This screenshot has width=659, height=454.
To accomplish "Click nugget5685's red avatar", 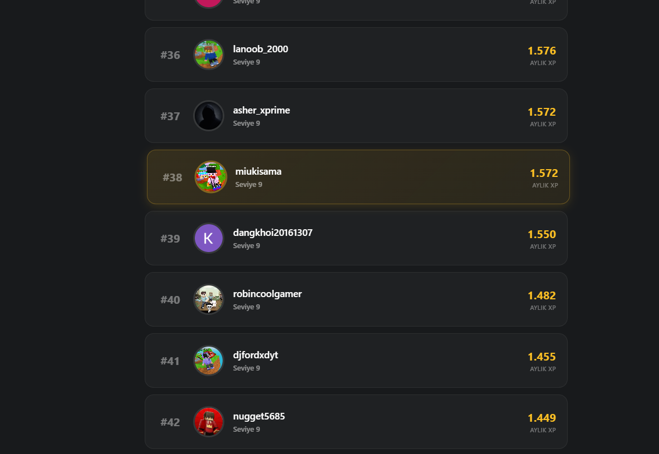I will point(209,422).
